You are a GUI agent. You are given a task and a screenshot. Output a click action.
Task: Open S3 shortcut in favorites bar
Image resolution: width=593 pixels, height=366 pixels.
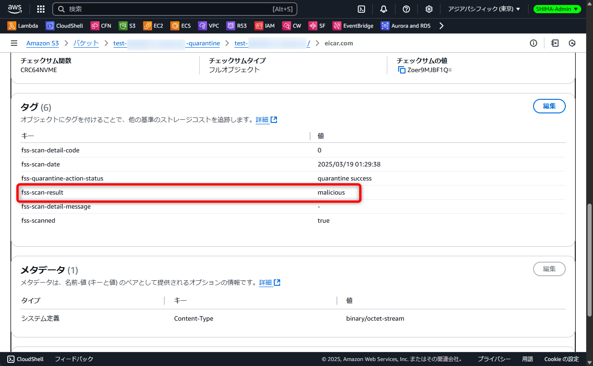(x=127, y=26)
